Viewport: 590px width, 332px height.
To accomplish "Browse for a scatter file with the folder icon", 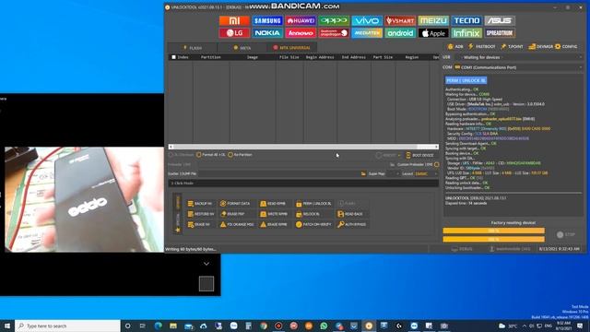I will [363, 174].
